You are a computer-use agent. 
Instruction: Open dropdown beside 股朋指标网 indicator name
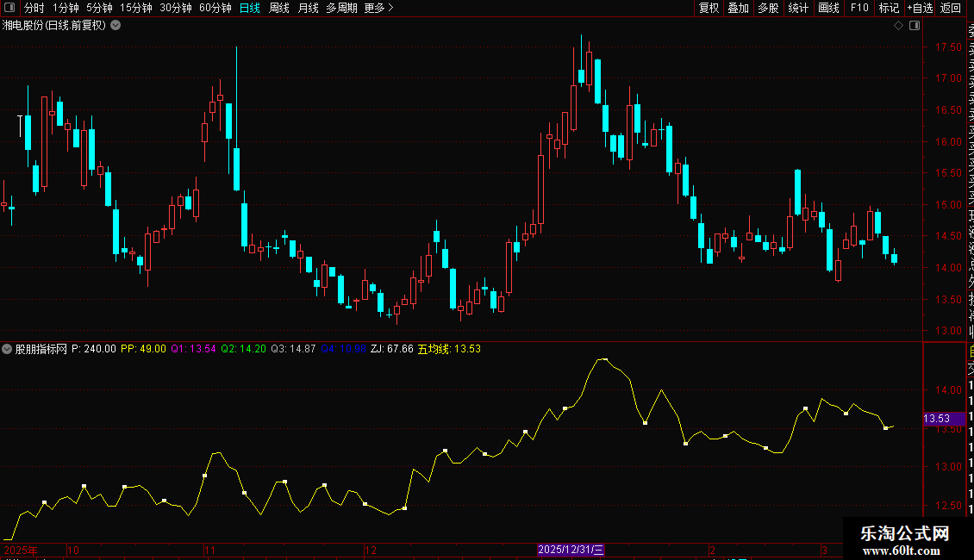click(7, 349)
